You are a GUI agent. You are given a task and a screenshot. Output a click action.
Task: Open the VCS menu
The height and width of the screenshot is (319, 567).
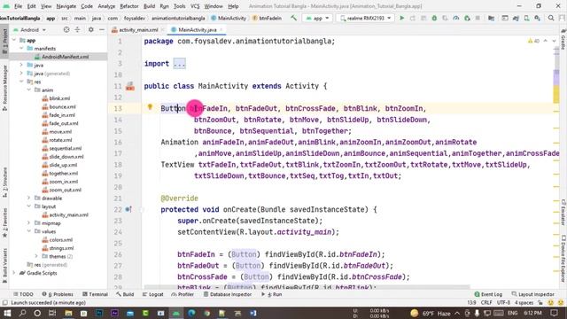pyautogui.click(x=195, y=6)
